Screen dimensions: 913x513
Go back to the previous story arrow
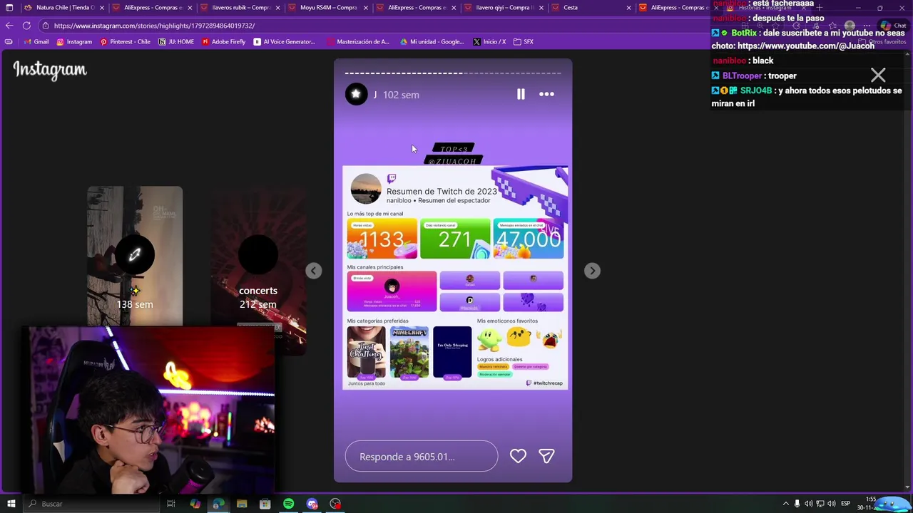click(314, 271)
